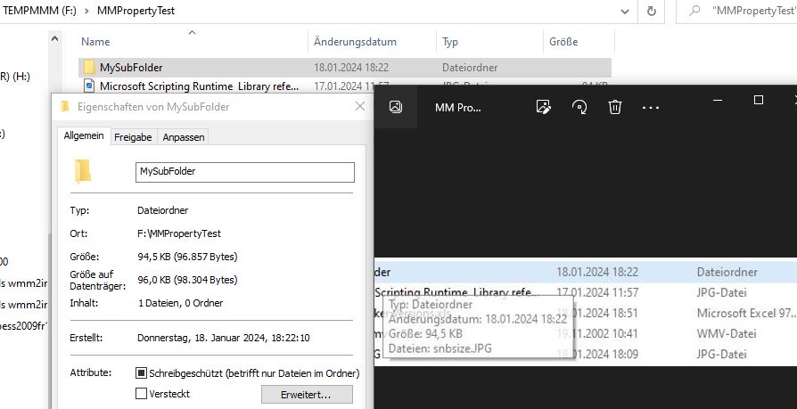The width and height of the screenshot is (797, 409).
Task: Switch to the Anpassen tab
Action: 184,137
